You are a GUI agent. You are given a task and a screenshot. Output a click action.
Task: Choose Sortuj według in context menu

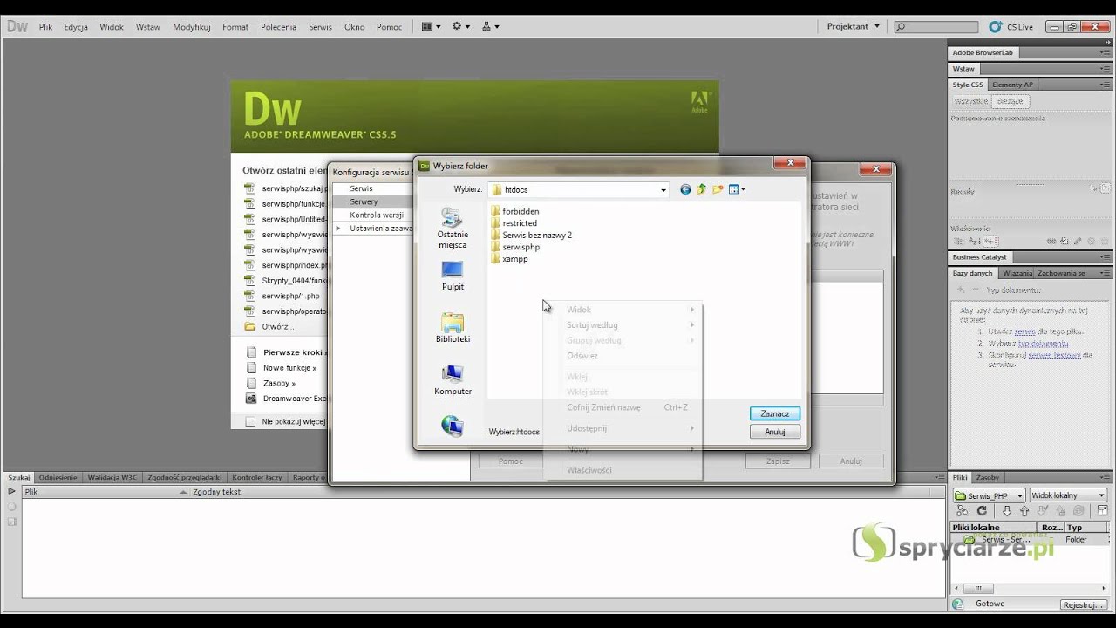623,325
